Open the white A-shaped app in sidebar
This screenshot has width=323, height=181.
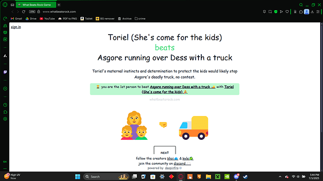(x=5, y=56)
